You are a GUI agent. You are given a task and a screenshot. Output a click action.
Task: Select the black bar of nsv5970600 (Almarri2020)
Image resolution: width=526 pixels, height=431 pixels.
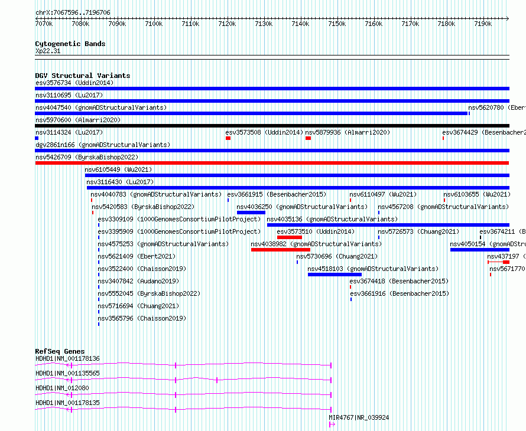pyautogui.click(x=272, y=126)
